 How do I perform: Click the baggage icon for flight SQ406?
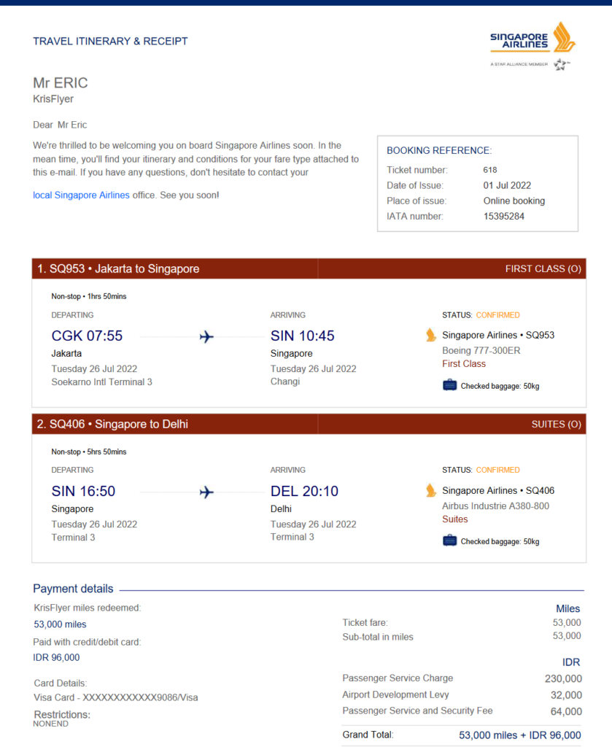point(449,541)
